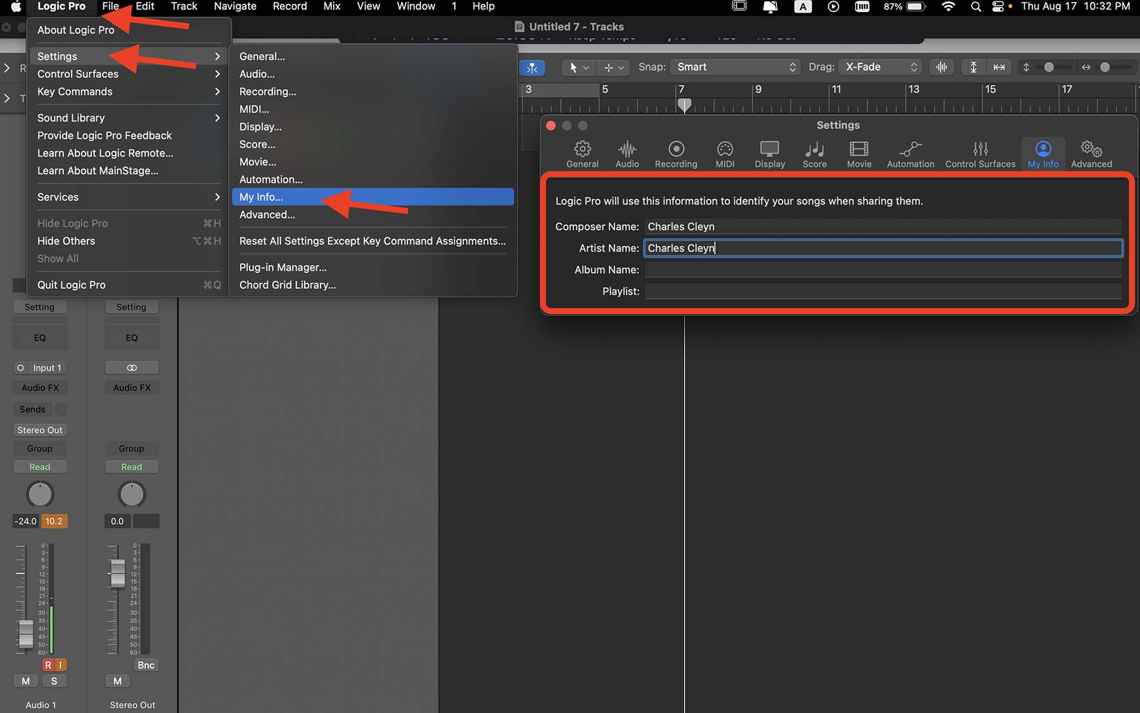
Task: Mute the Stereo Out channel strip
Action: coord(117,681)
